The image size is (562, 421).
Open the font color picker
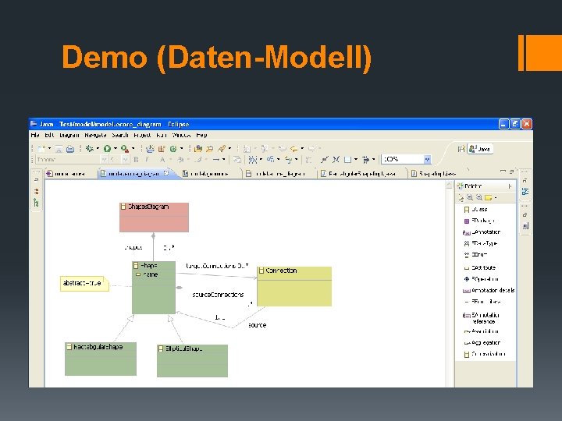pyautogui.click(x=162, y=160)
